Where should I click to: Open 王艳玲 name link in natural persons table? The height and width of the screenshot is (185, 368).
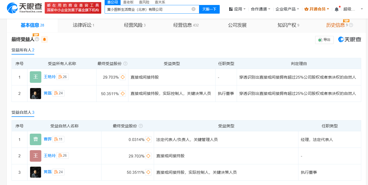pyautogui.click(x=50, y=155)
